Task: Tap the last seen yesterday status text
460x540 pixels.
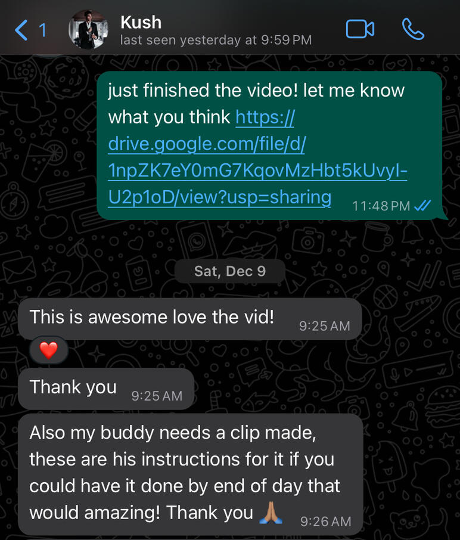Action: (x=216, y=41)
